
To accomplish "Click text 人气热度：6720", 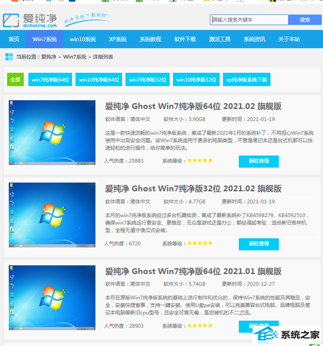I will (122, 244).
